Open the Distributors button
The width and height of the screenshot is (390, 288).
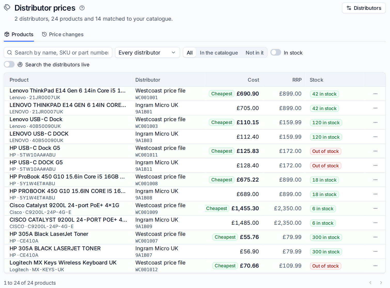[x=364, y=8]
